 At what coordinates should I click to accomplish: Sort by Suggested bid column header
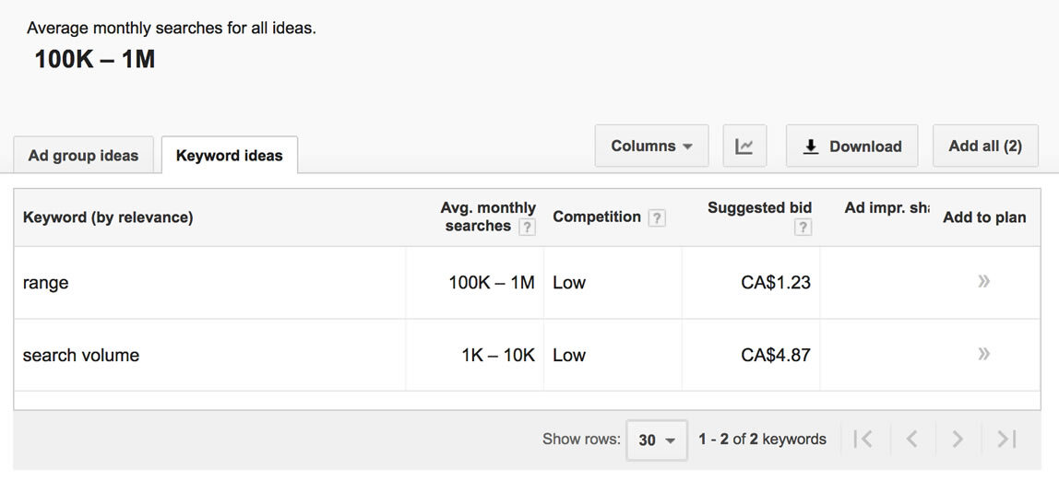[x=758, y=208]
